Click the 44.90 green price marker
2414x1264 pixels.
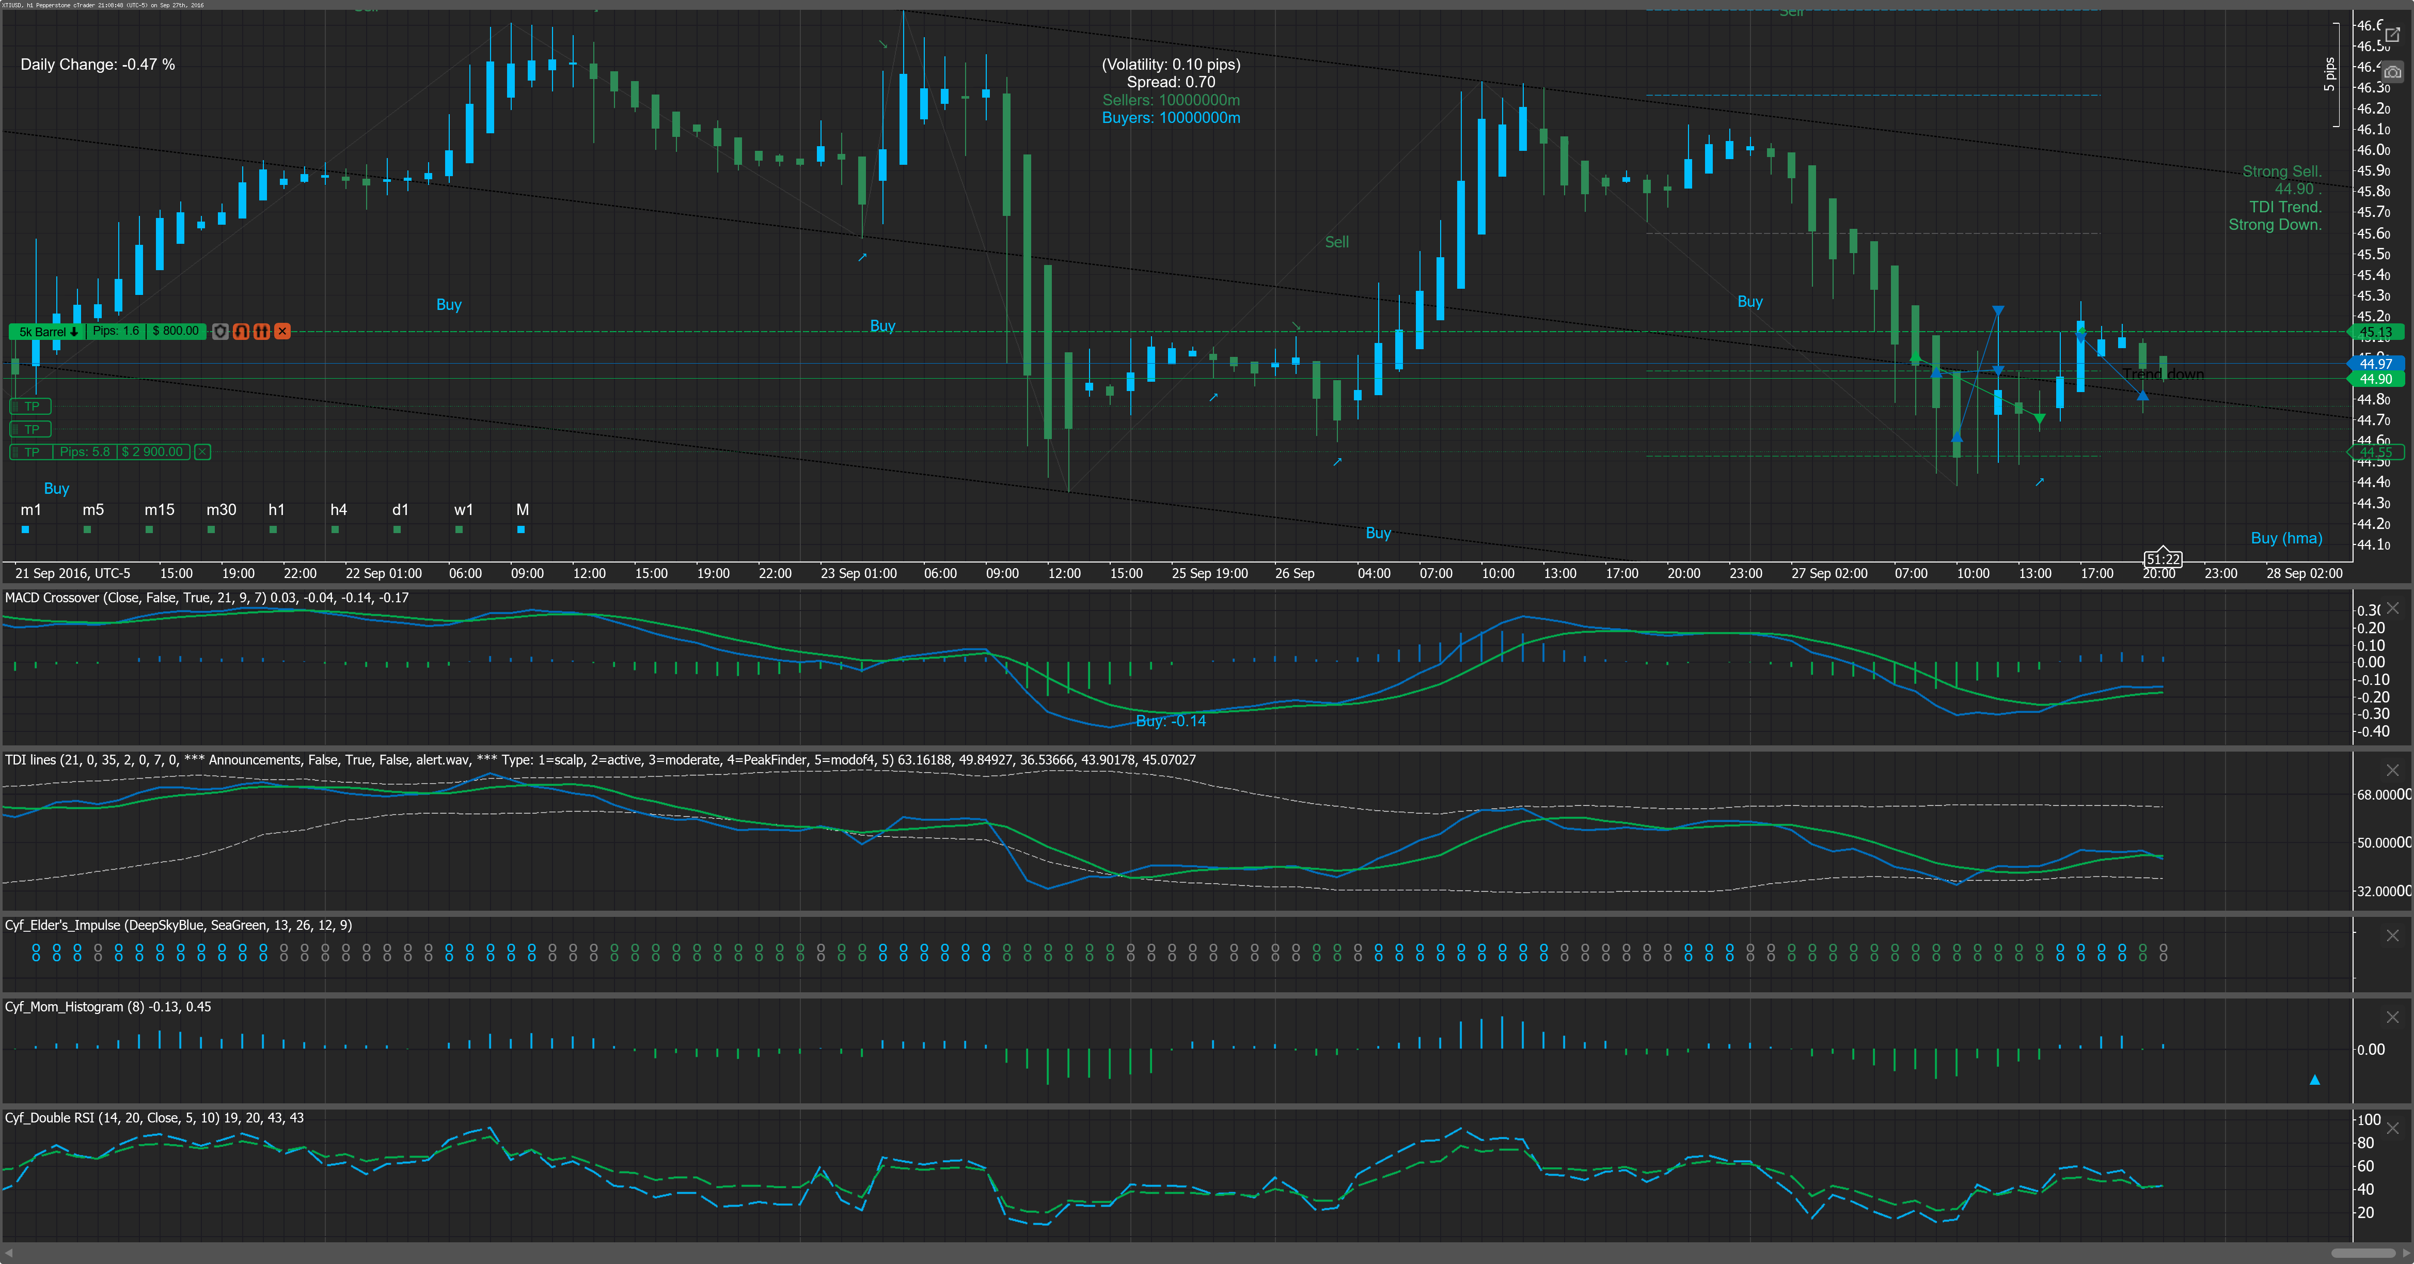2376,379
